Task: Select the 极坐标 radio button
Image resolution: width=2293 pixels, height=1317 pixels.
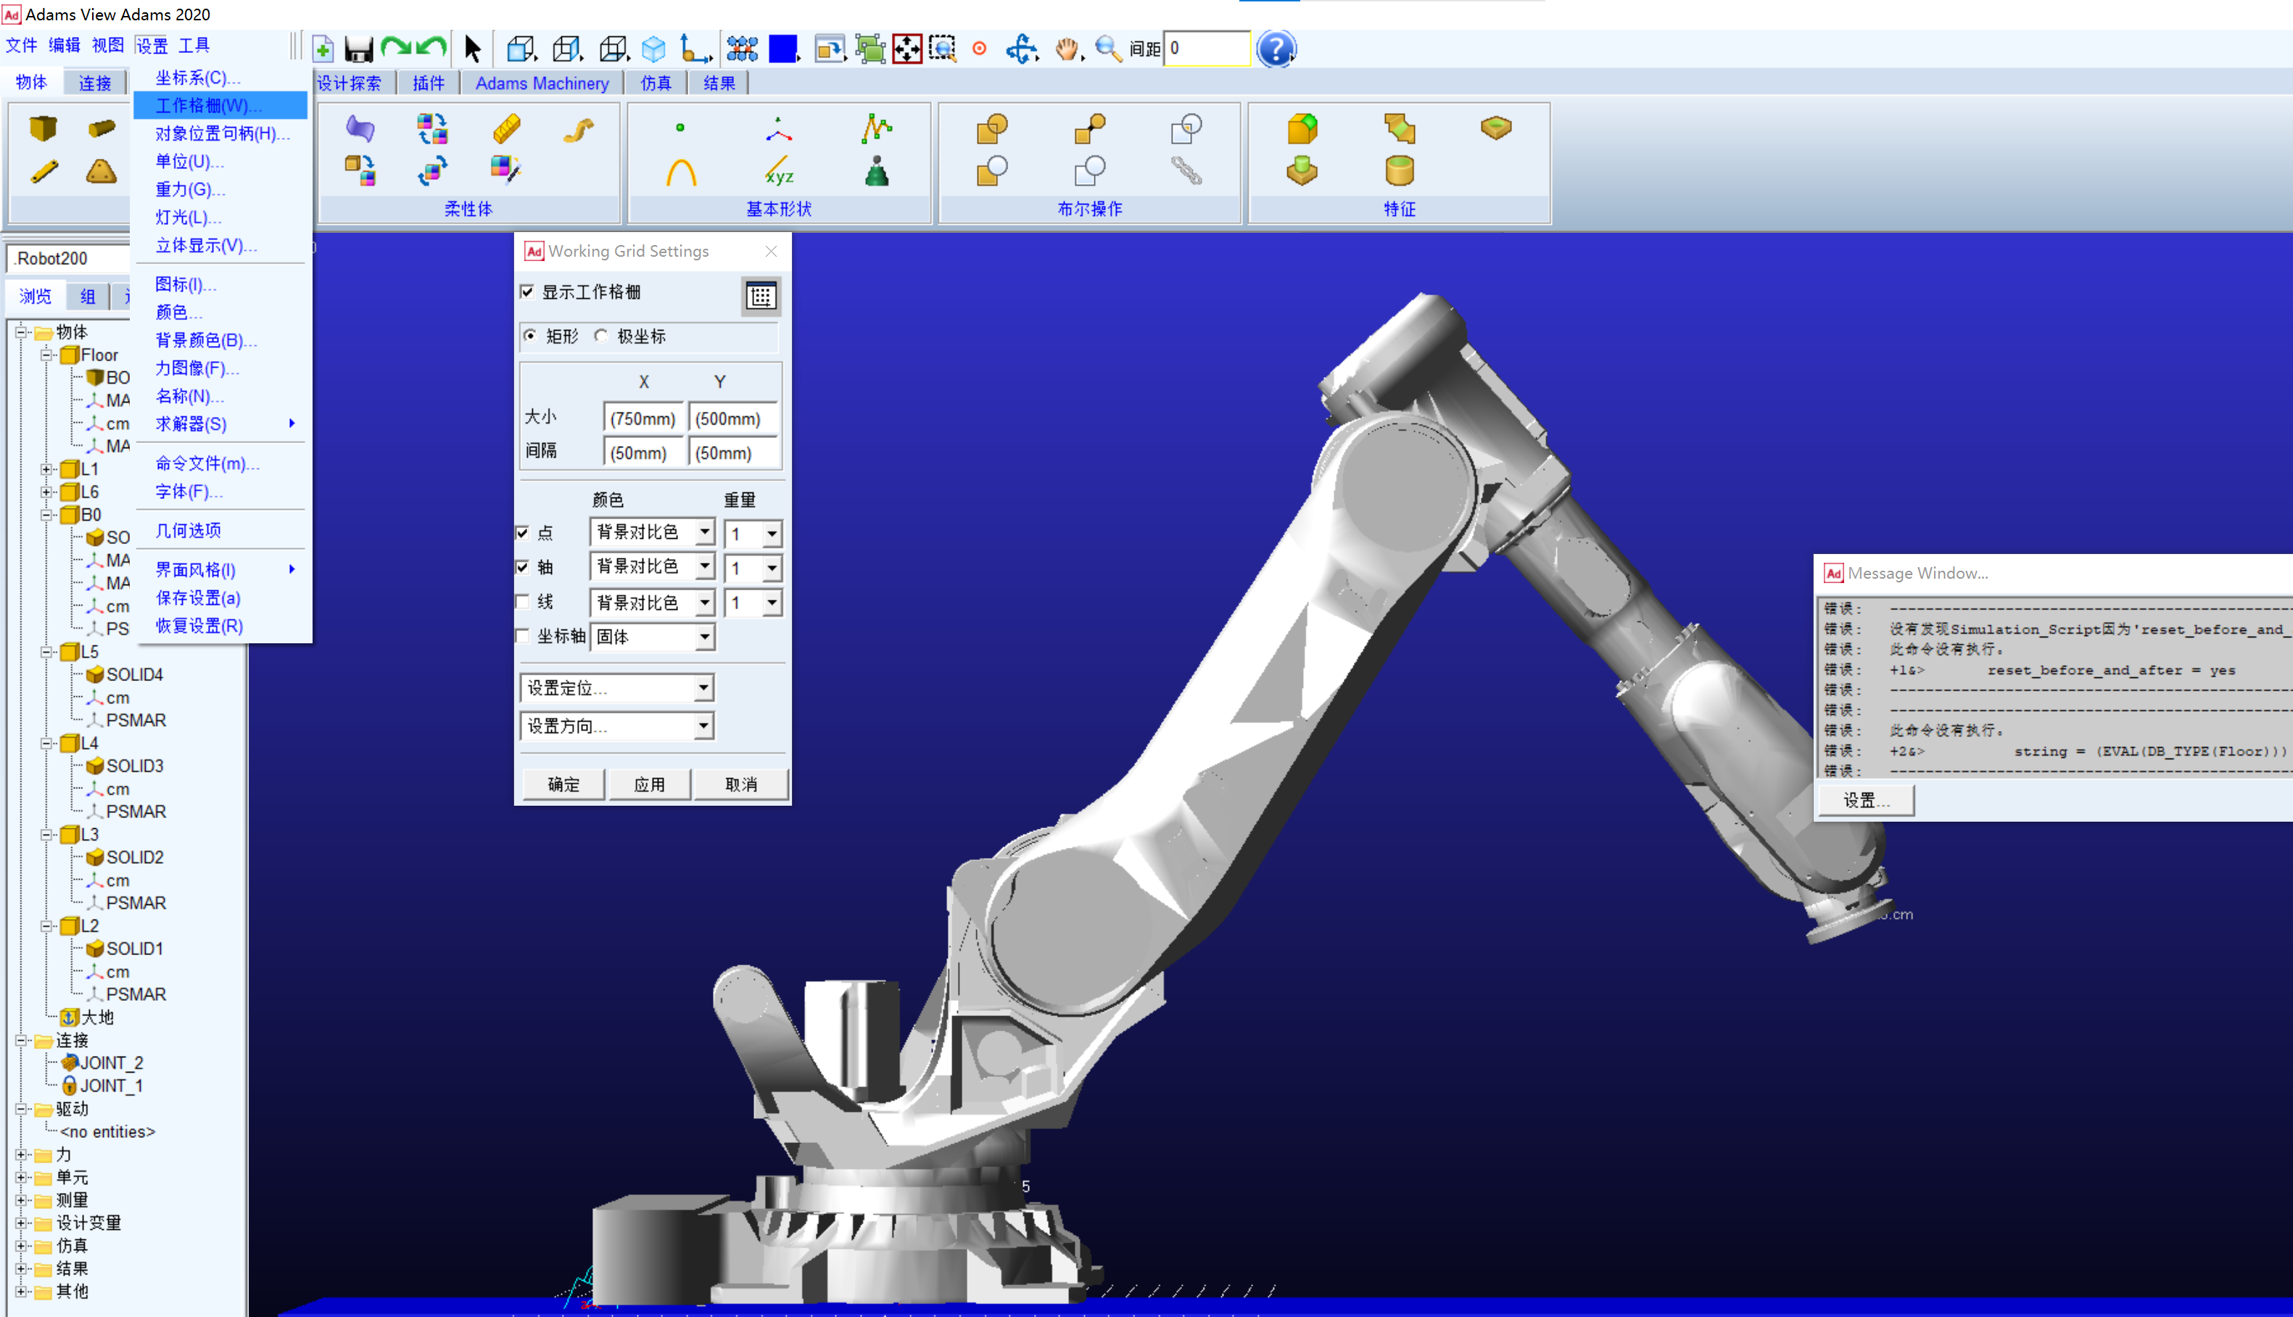Action: (601, 337)
